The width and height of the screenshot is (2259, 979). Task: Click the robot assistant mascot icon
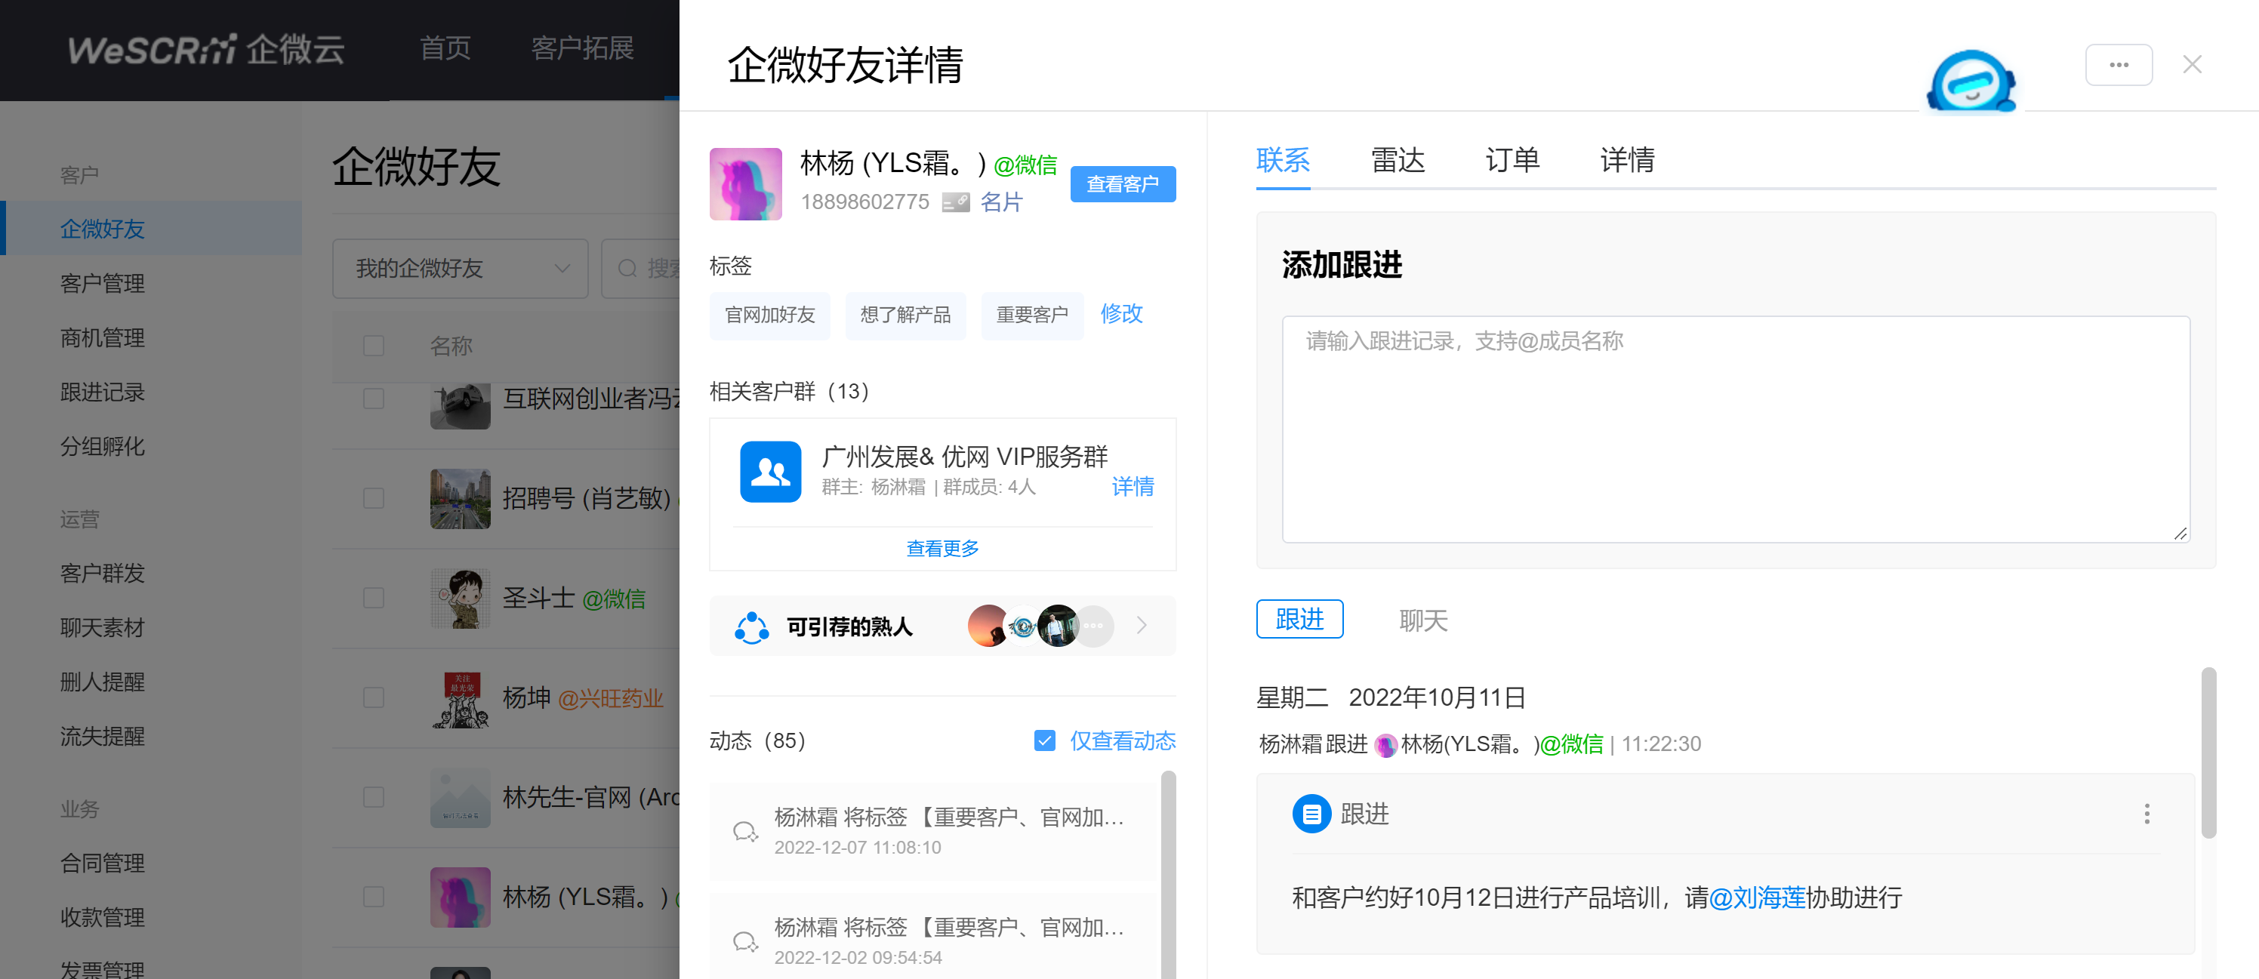[1970, 81]
